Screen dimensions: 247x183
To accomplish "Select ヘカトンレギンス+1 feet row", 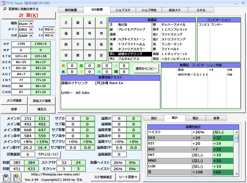I will 174,59.
